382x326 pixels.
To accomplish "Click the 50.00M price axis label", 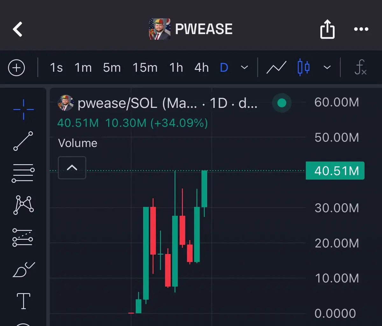I will coord(337,138).
